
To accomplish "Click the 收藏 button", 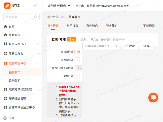I will point(130,46).
